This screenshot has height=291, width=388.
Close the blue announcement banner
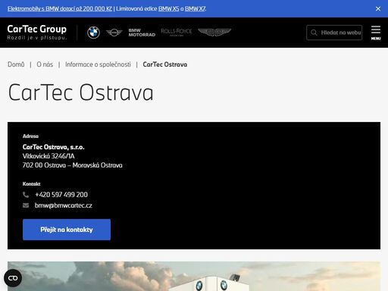click(378, 8)
